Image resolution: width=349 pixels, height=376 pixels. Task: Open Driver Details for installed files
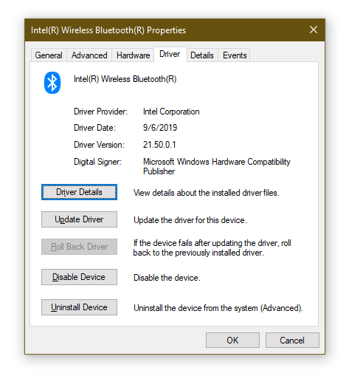coord(79,192)
